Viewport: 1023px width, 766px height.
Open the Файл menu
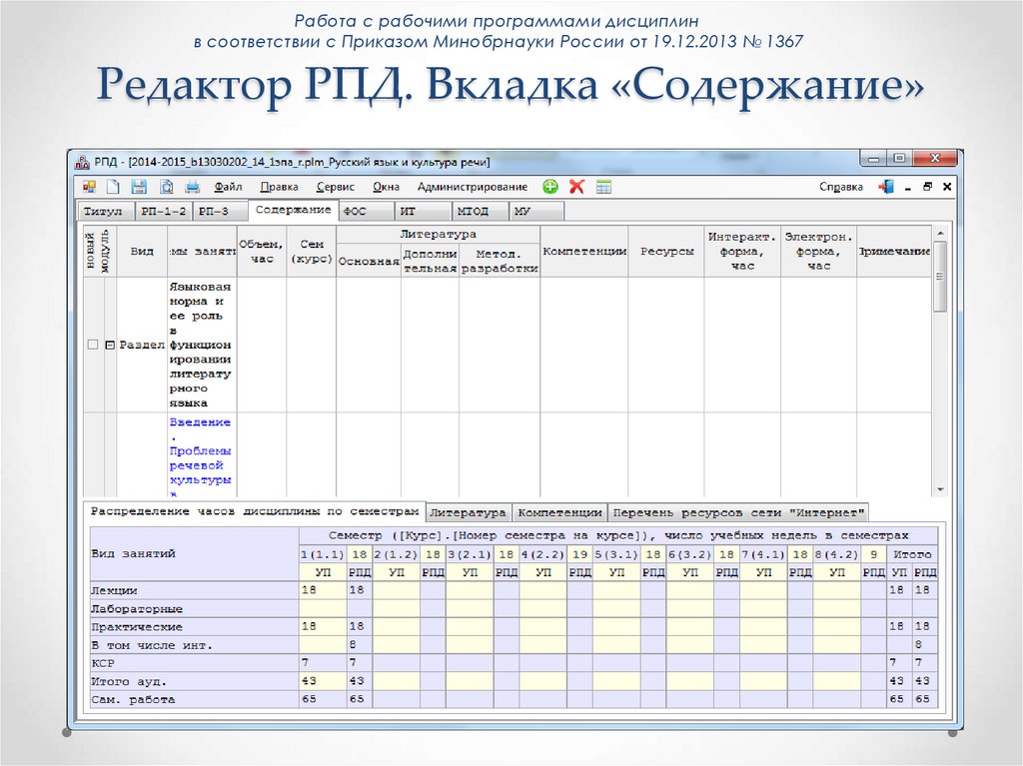[228, 187]
